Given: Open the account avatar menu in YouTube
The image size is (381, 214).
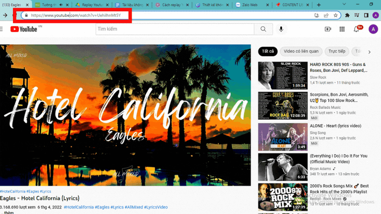Looking at the screenshot, I should [373, 29].
